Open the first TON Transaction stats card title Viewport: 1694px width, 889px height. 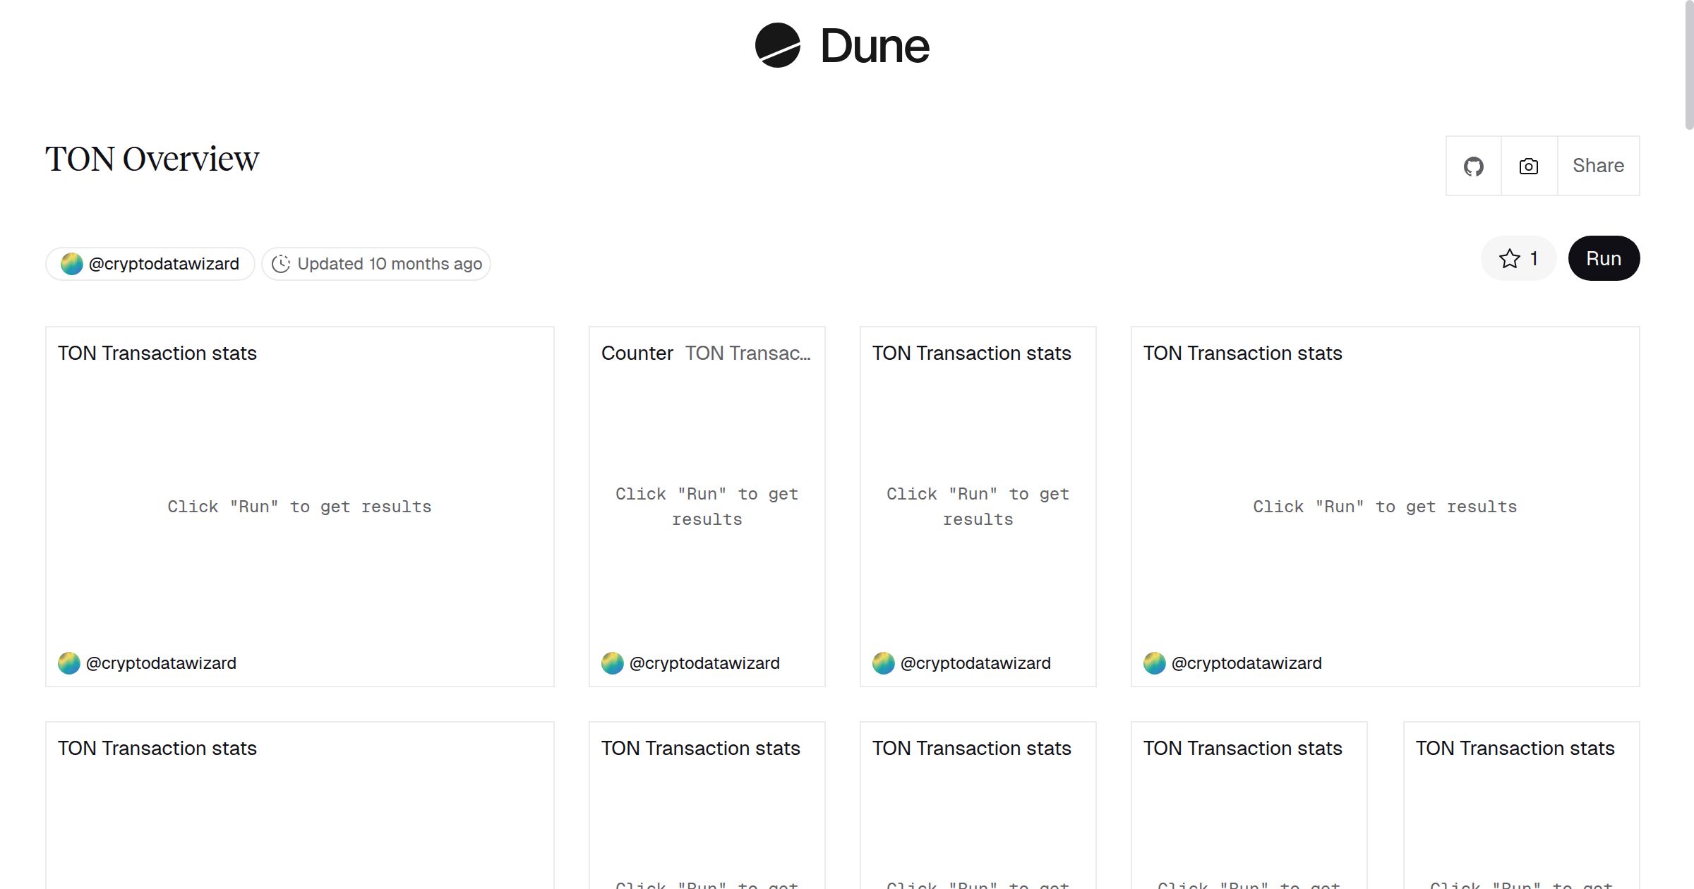[157, 353]
